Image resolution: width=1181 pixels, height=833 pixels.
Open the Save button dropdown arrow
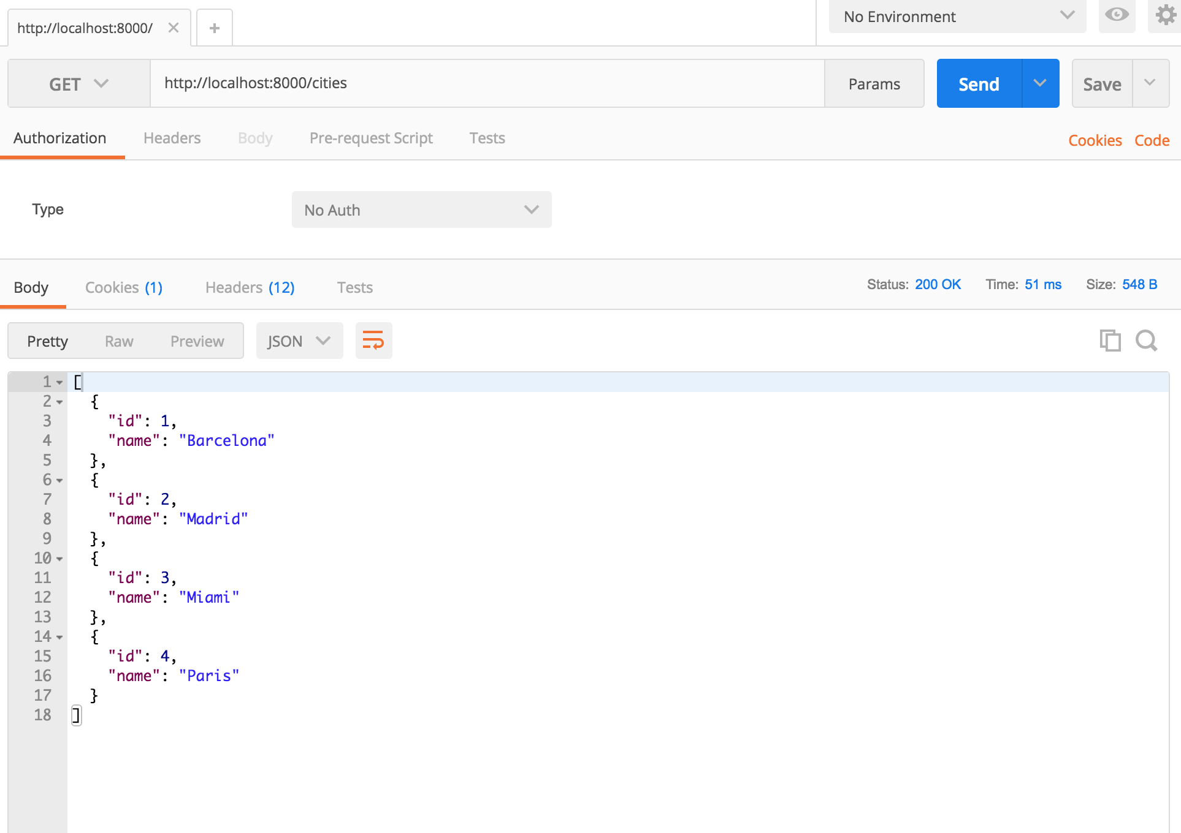click(1150, 83)
